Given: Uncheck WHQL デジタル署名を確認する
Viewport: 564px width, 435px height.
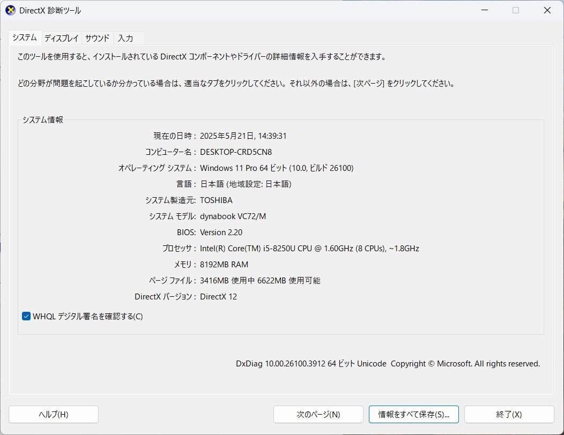Looking at the screenshot, I should pos(26,316).
